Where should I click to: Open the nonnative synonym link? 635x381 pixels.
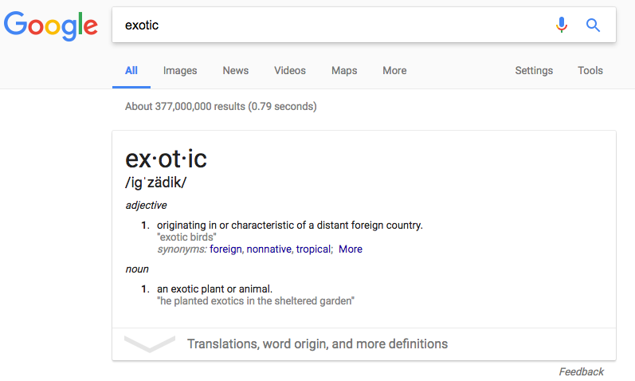click(269, 249)
